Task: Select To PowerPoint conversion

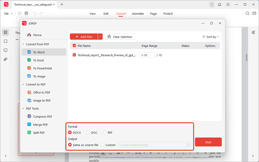Action: click(44, 68)
